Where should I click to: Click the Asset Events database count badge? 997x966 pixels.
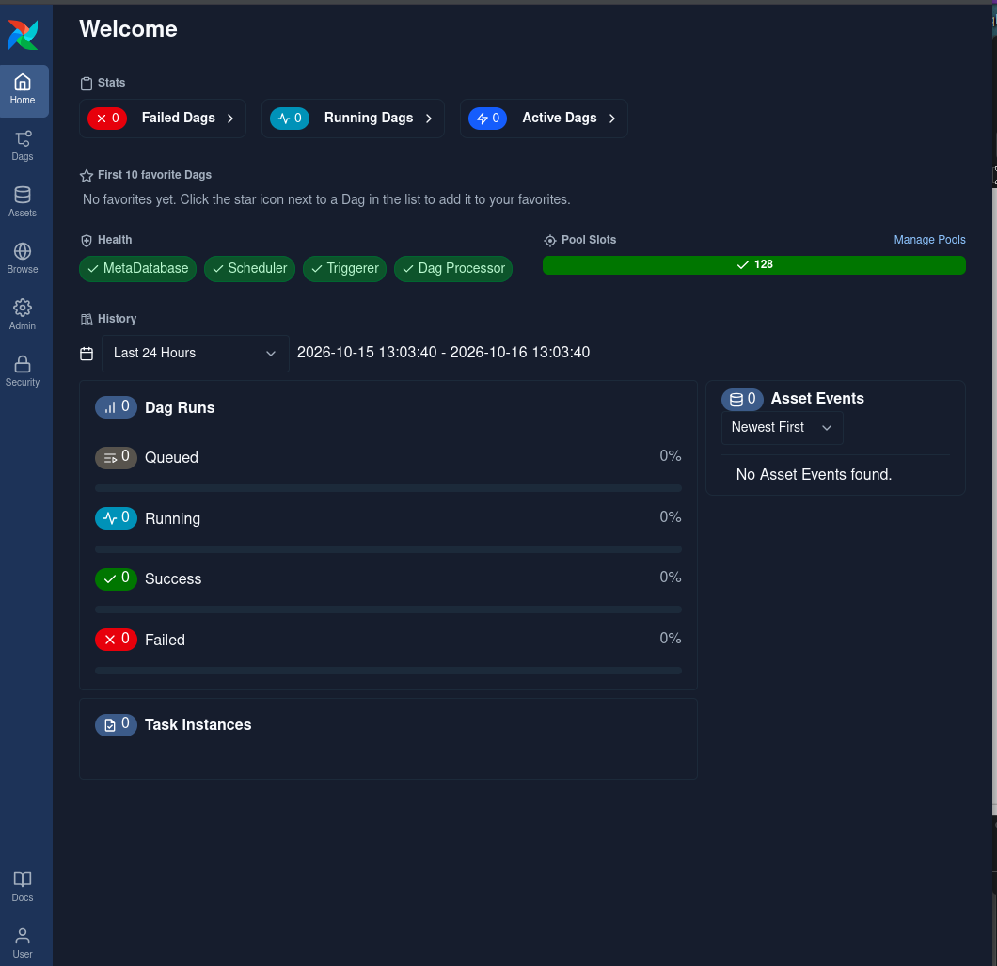tap(743, 400)
